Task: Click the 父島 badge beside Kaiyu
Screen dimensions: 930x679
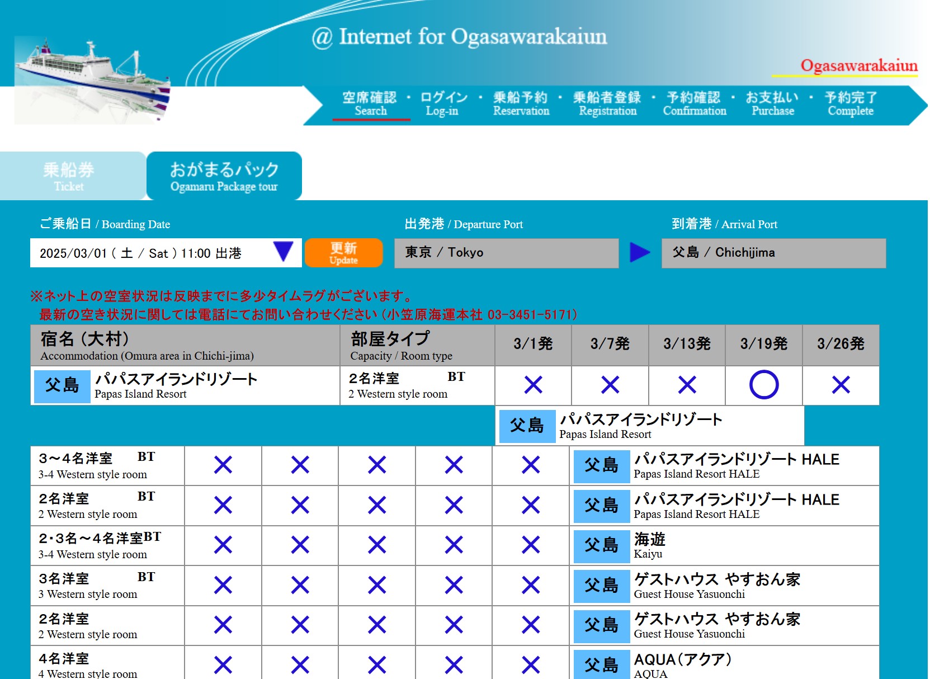Action: pyautogui.click(x=601, y=545)
